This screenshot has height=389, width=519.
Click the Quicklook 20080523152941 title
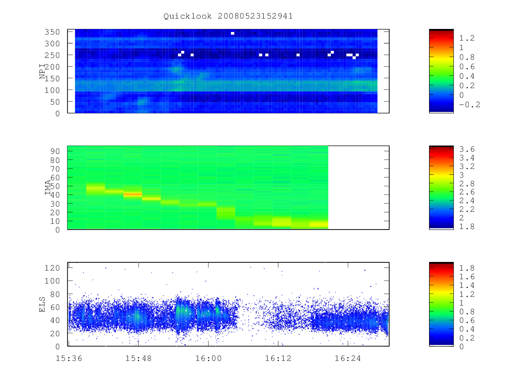click(x=228, y=16)
